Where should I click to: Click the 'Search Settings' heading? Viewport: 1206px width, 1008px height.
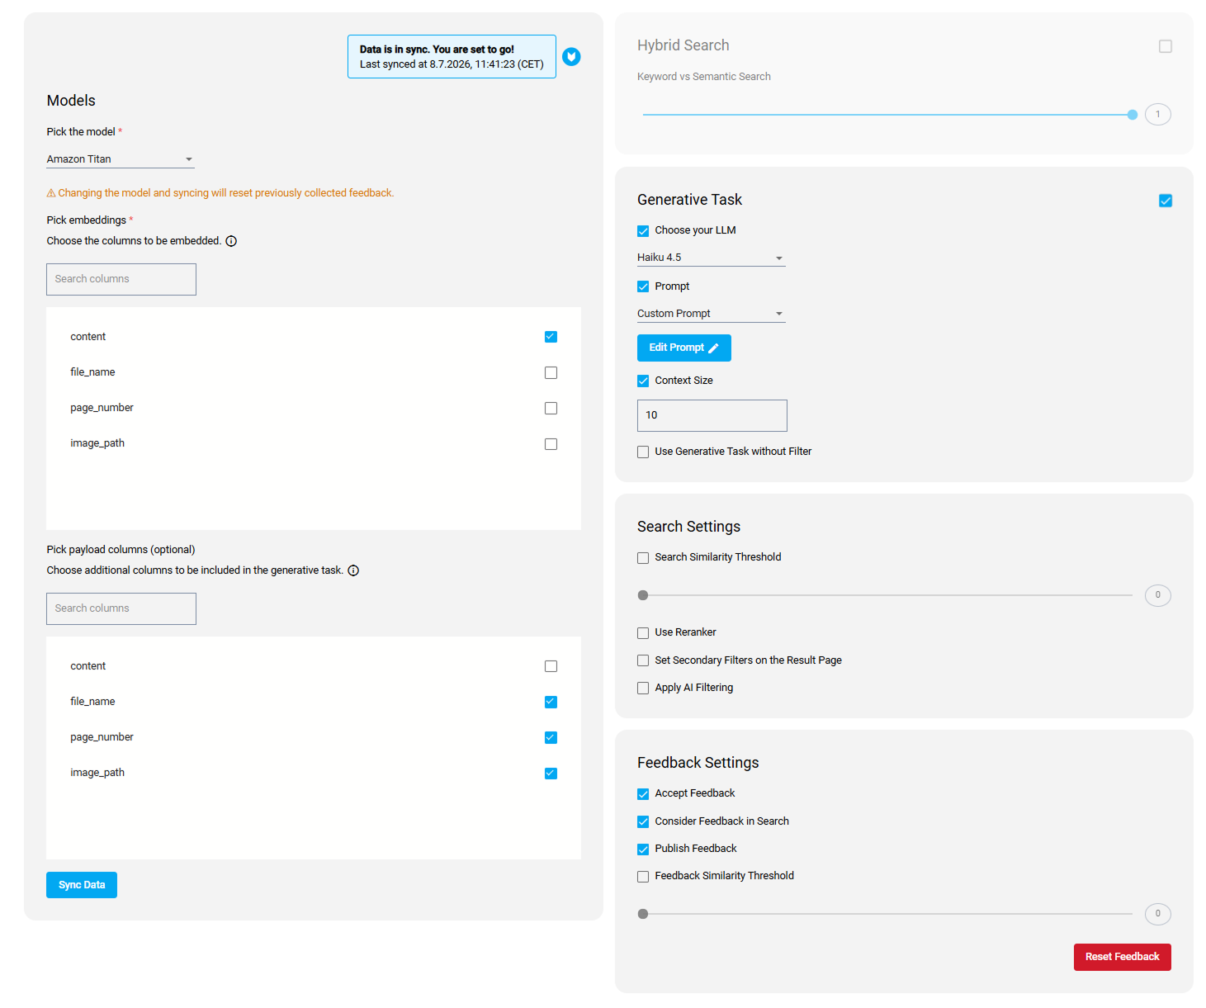point(688,527)
